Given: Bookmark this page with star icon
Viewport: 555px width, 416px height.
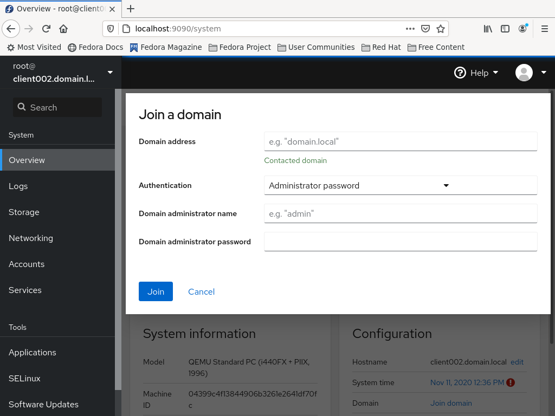Looking at the screenshot, I should coord(440,29).
